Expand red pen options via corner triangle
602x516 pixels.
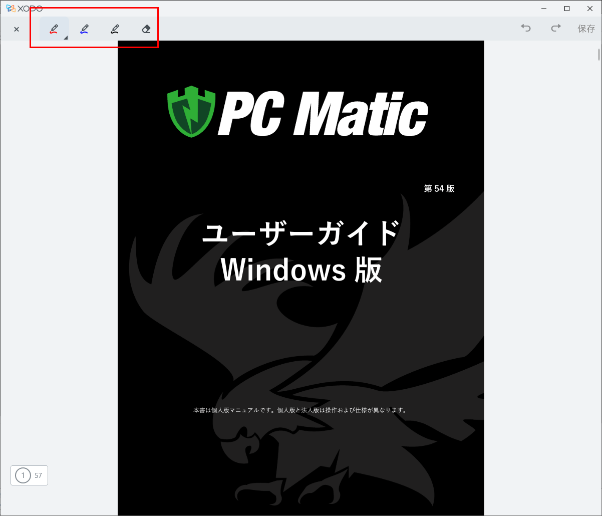tap(66, 38)
